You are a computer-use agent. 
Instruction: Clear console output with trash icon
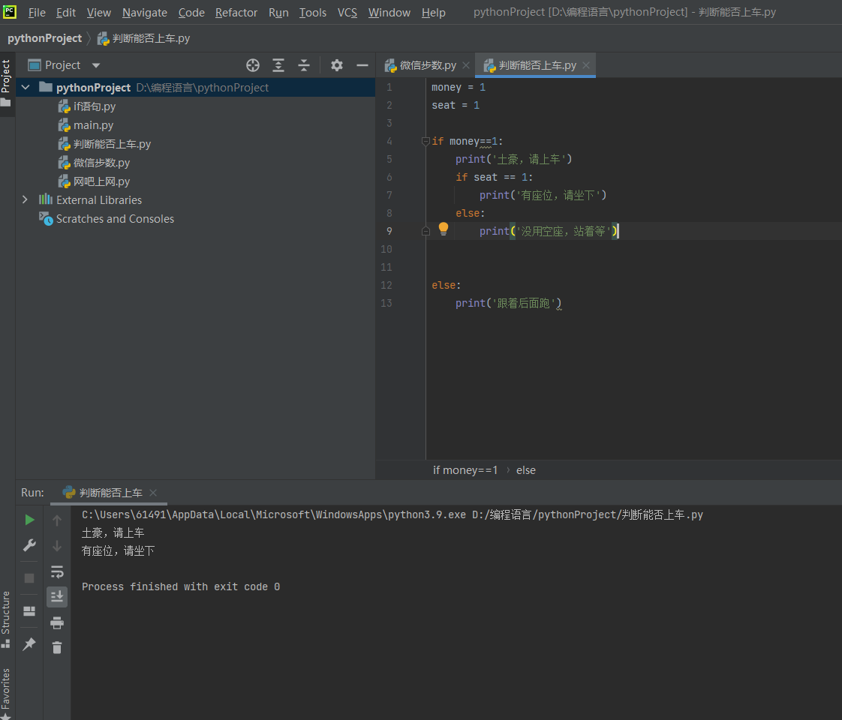click(x=57, y=647)
